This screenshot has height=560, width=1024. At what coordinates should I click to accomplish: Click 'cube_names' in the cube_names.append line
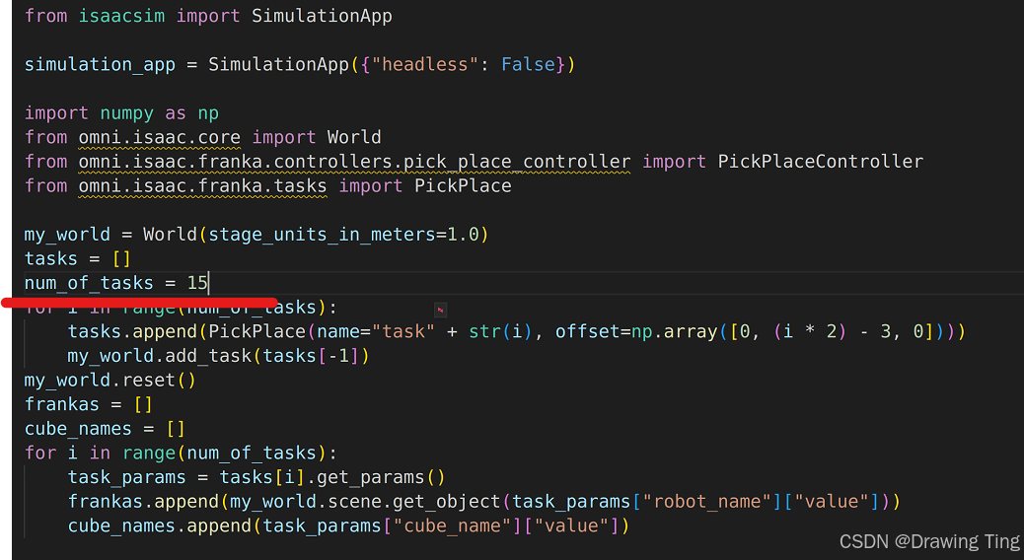pyautogui.click(x=121, y=526)
